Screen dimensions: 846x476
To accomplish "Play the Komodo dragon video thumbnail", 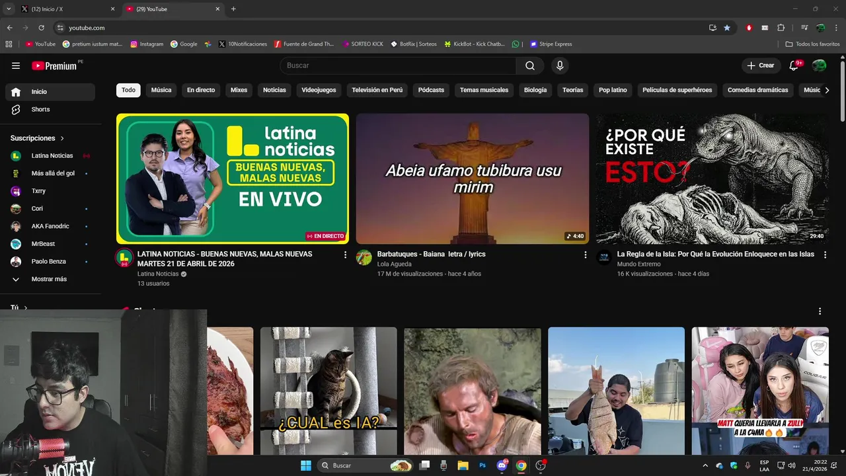I will tap(712, 178).
